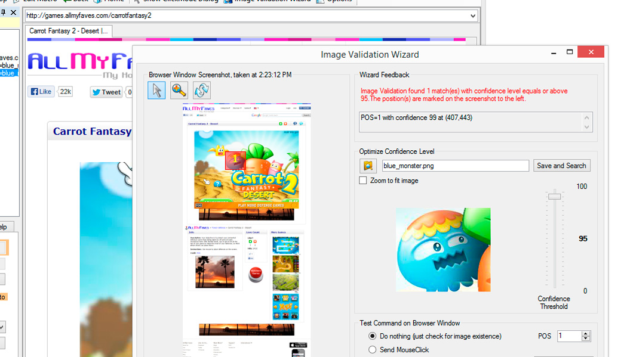Image resolution: width=621 pixels, height=357 pixels.
Task: Decrement the POS value spinner
Action: pyautogui.click(x=586, y=339)
